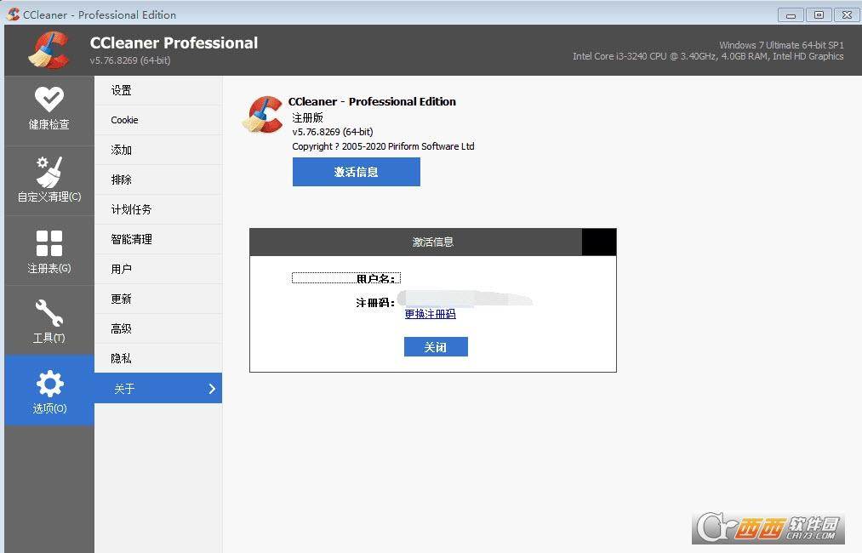Expand the 关于 entry with the chevron
The width and height of the screenshot is (862, 553).
tap(212, 388)
